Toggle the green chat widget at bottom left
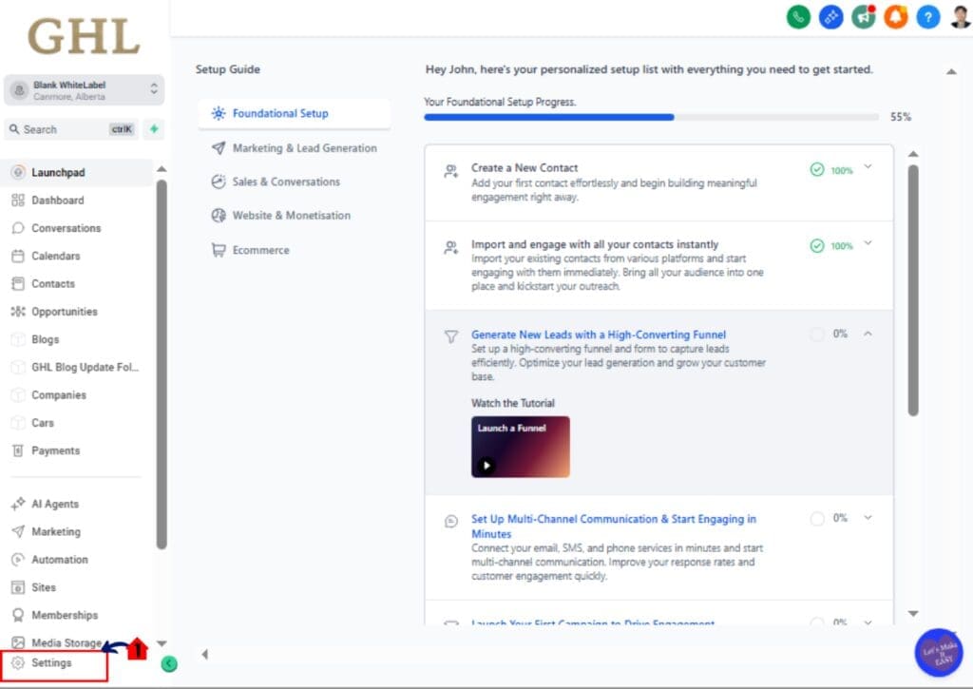 (169, 664)
